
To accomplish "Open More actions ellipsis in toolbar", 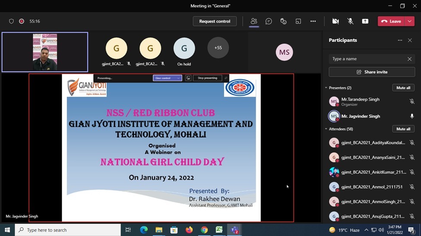I will pos(313,21).
